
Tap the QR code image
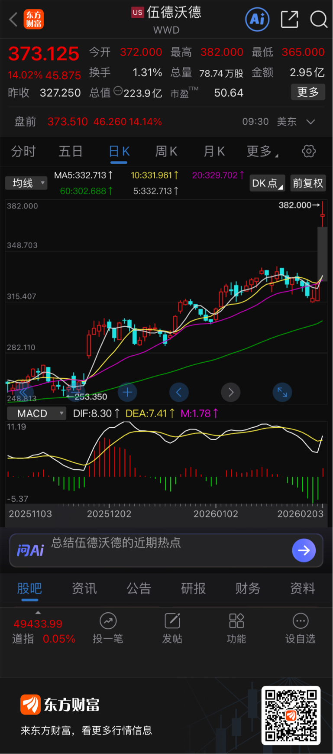click(x=291, y=715)
